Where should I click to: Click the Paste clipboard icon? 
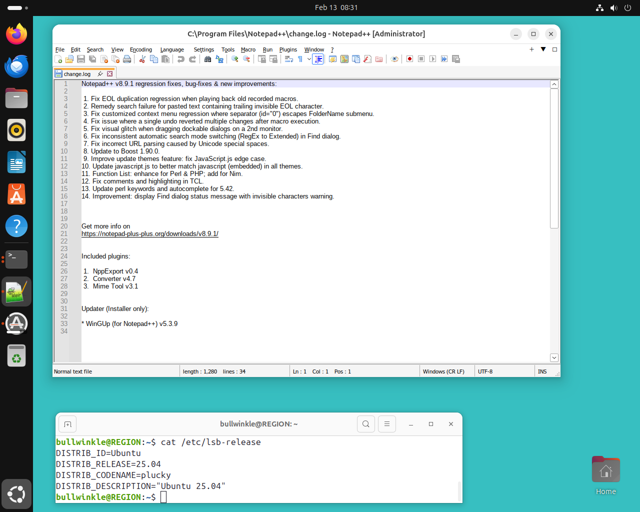point(165,59)
